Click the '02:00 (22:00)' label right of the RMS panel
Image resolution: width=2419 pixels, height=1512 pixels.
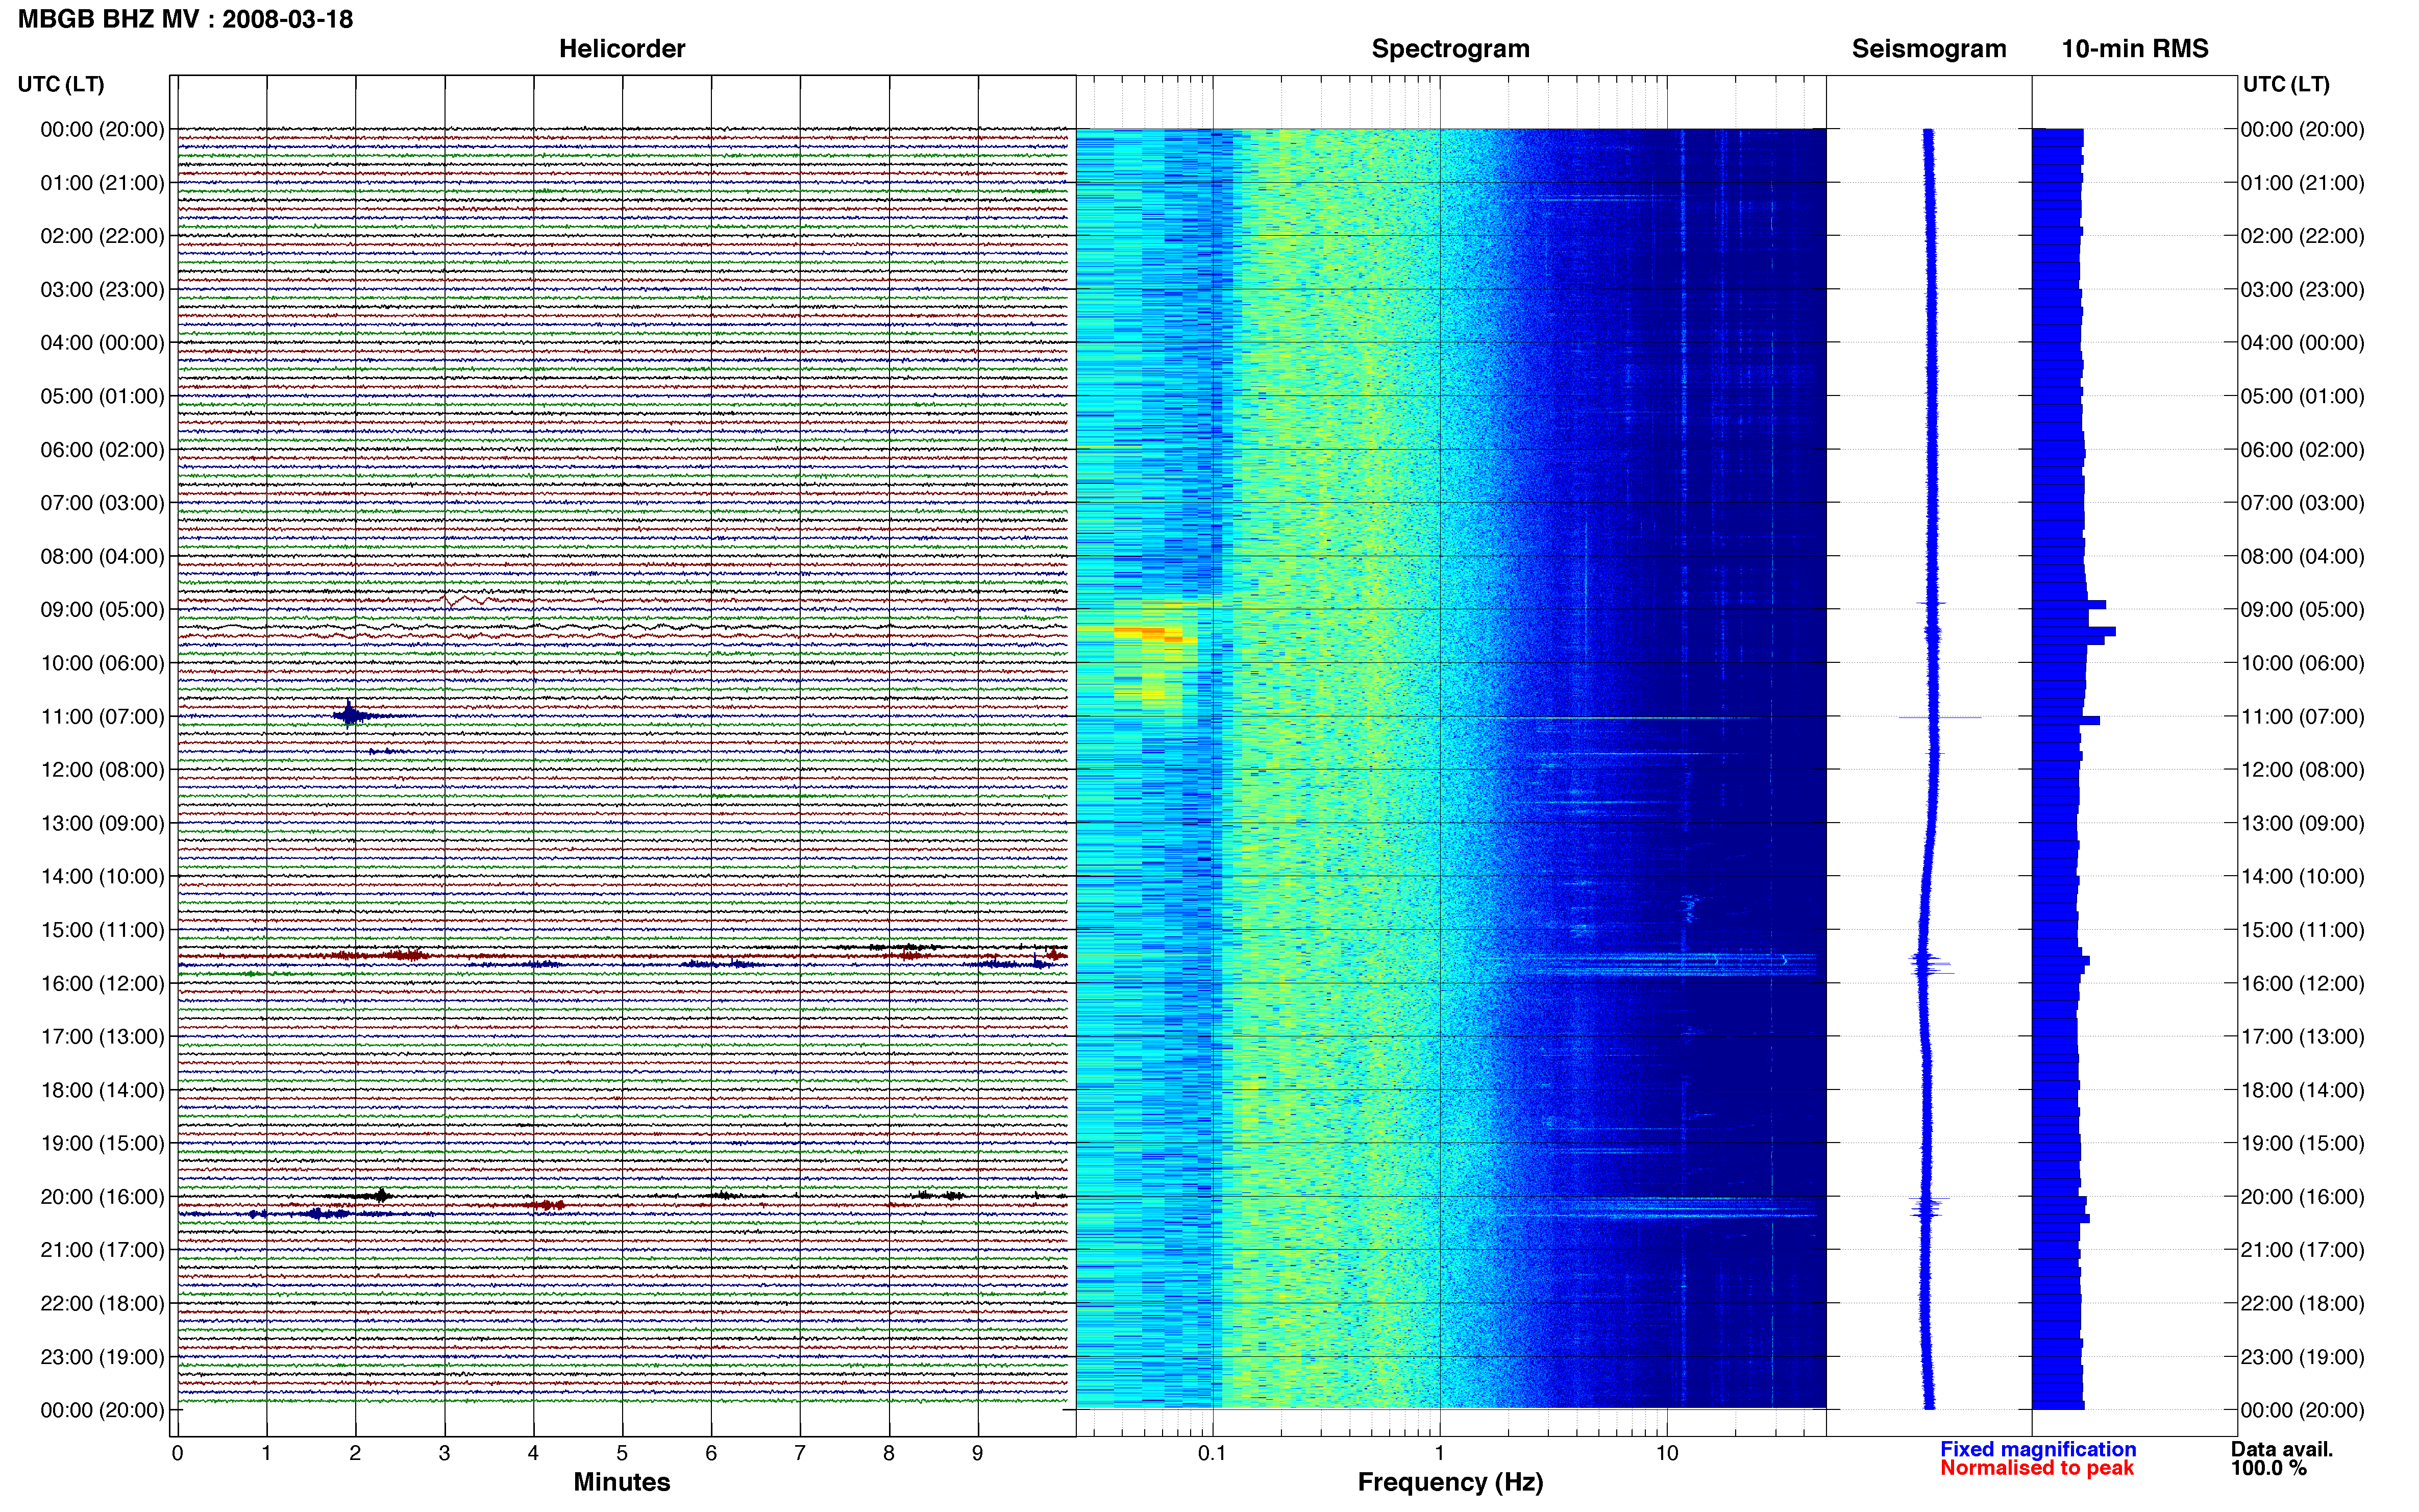point(2302,236)
